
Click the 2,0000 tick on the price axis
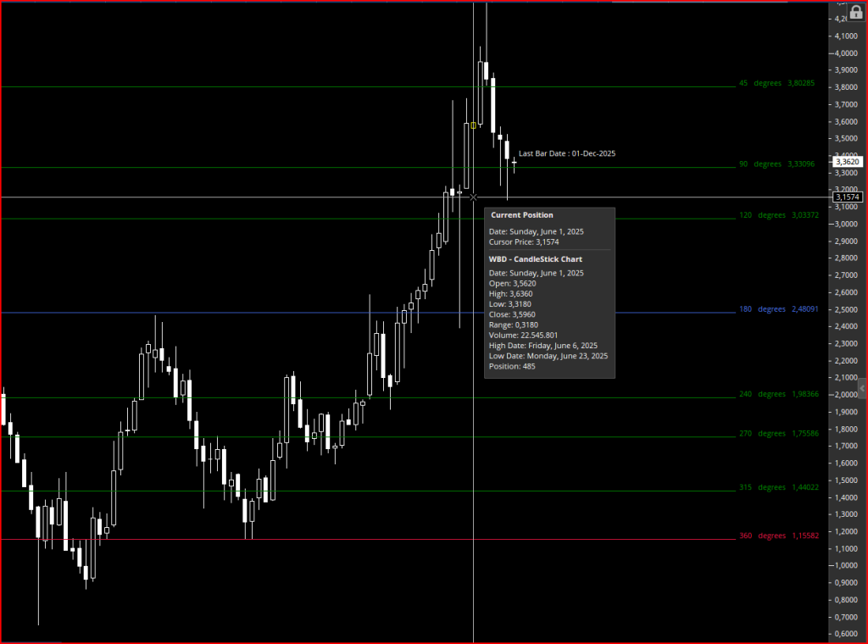pyautogui.click(x=846, y=395)
